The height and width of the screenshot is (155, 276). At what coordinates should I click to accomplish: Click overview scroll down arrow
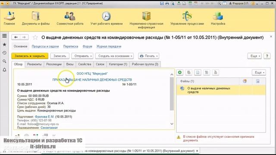(172, 124)
